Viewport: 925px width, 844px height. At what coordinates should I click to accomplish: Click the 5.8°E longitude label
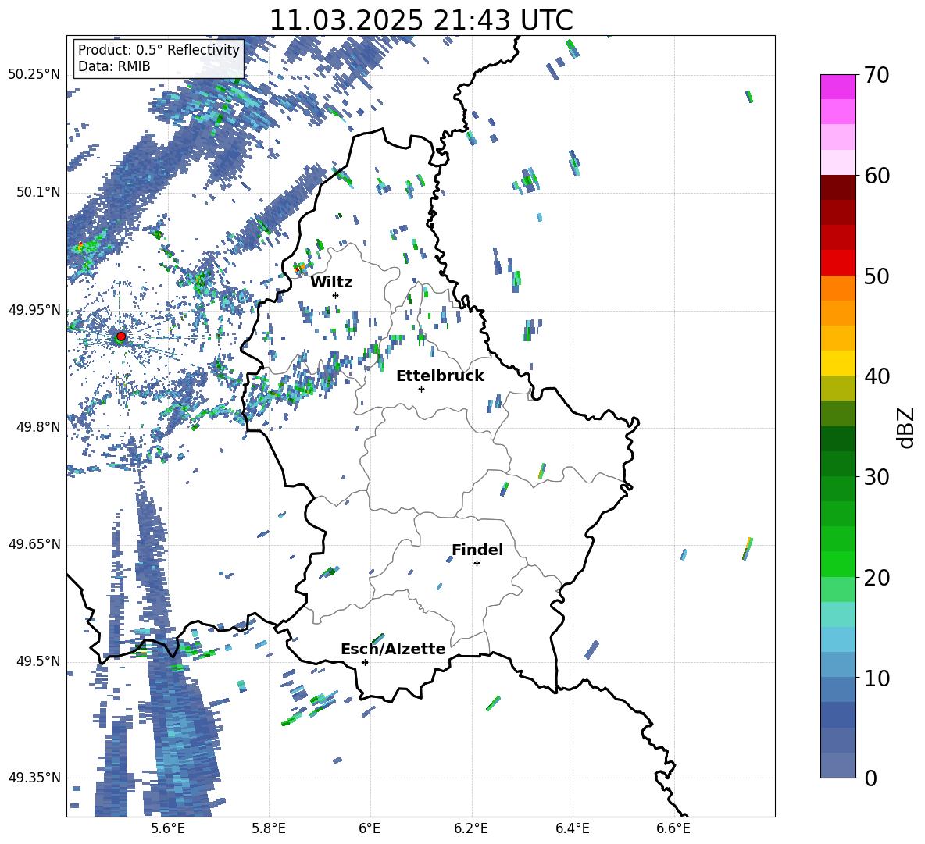point(269,828)
